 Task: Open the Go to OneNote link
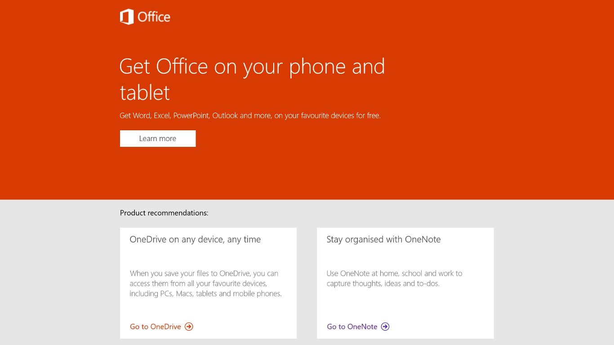(352, 327)
